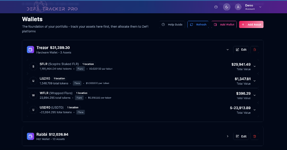Click 23,894.295 total tokens WFLR text
The width and height of the screenshot is (287, 150).
pos(55,98)
